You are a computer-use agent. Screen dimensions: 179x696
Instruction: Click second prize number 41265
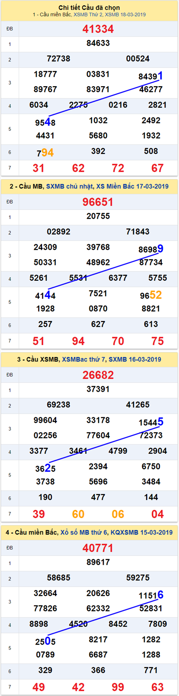point(138,405)
